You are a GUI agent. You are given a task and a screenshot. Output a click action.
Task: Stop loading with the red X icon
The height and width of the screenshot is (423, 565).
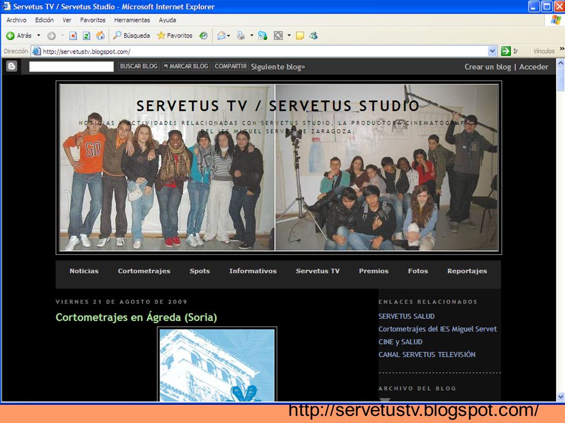73,36
